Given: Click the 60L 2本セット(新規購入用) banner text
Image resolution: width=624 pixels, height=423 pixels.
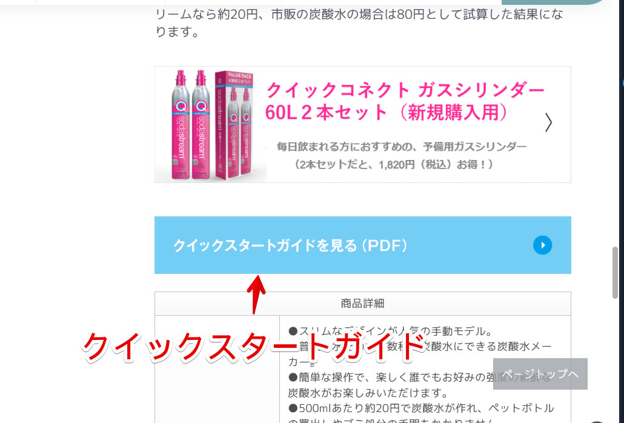Looking at the screenshot, I should click(x=386, y=112).
